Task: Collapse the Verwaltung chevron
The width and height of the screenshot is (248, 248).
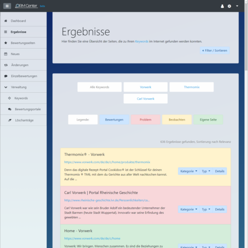Action: [6, 87]
